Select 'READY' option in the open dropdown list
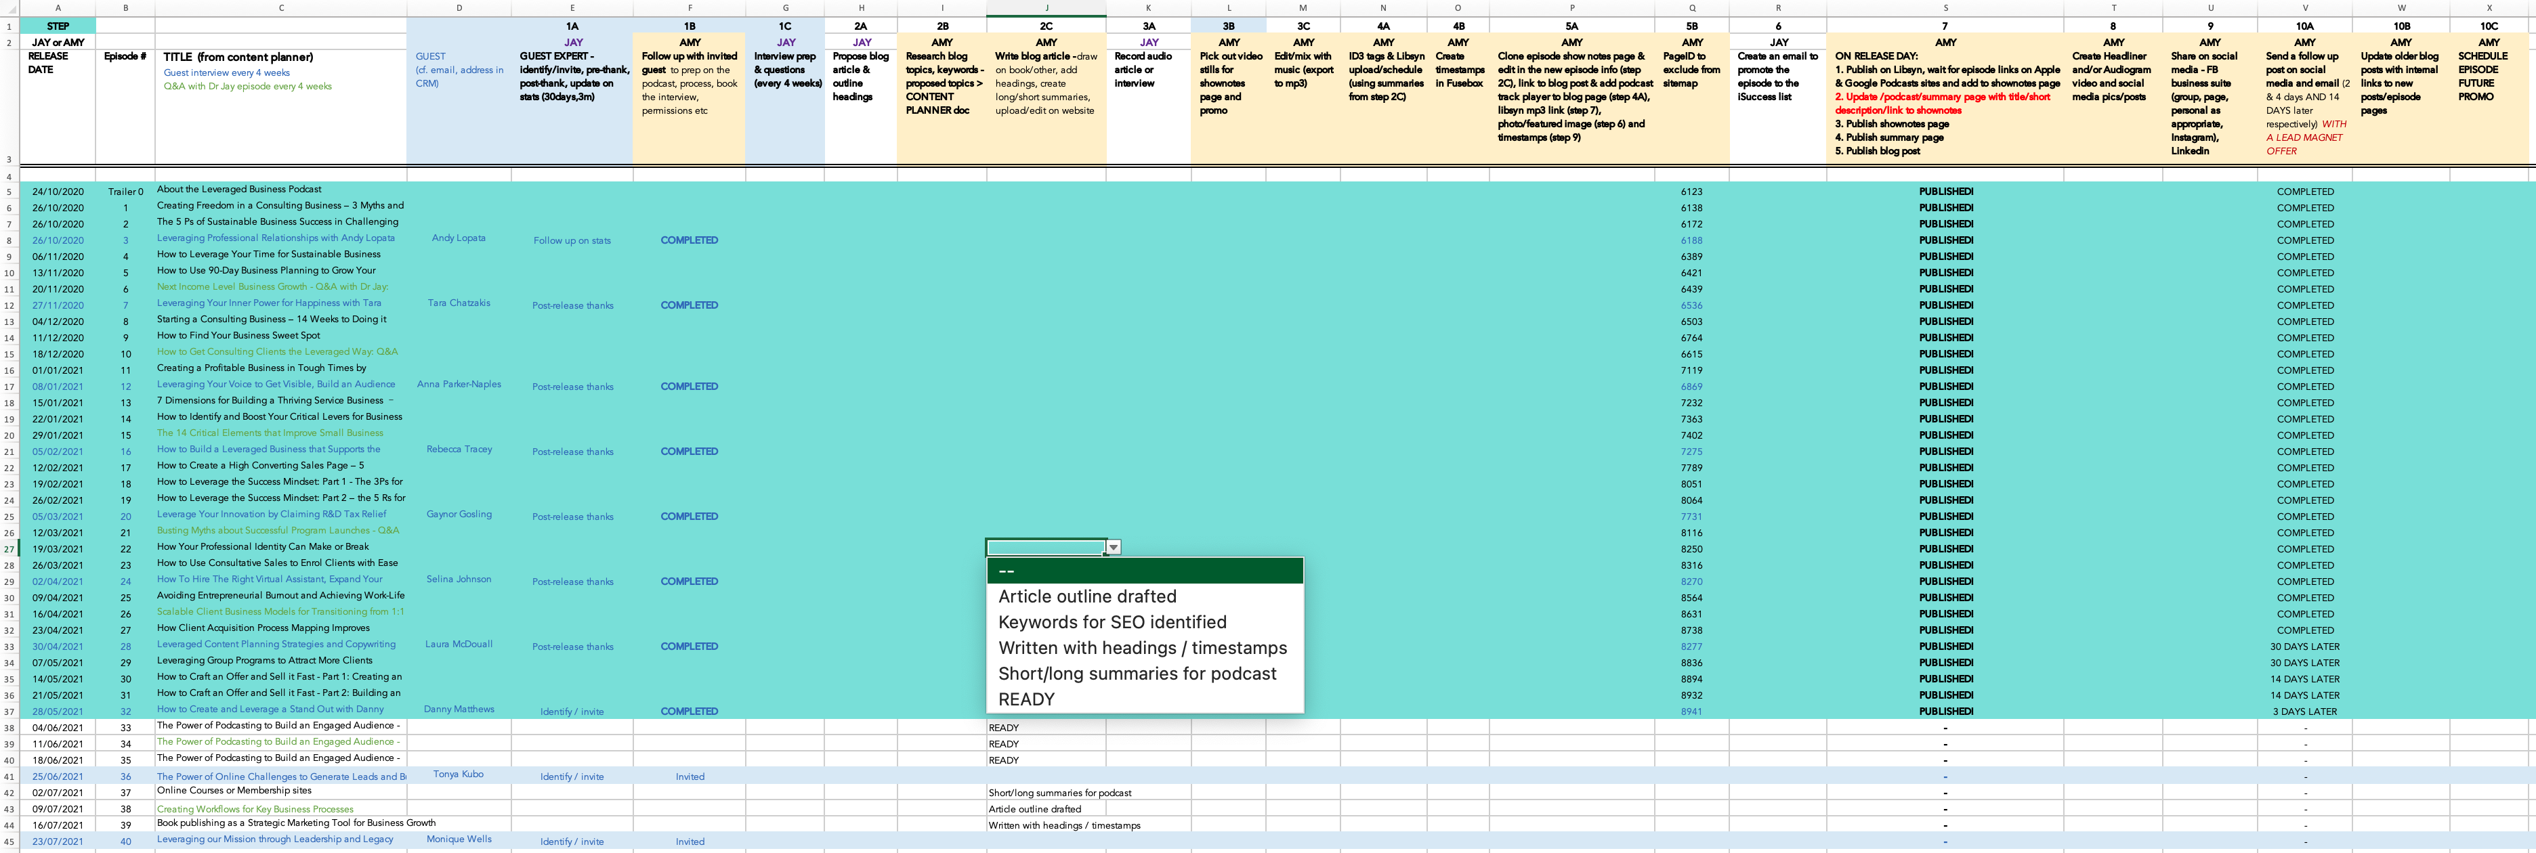Viewport: 2536px width, 853px height. coord(1145,699)
